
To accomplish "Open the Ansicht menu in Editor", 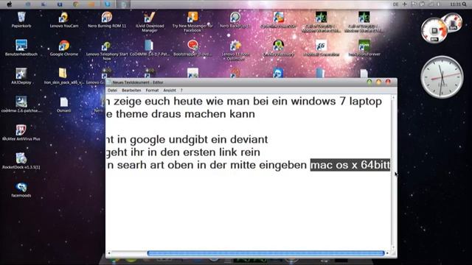I will coord(170,90).
